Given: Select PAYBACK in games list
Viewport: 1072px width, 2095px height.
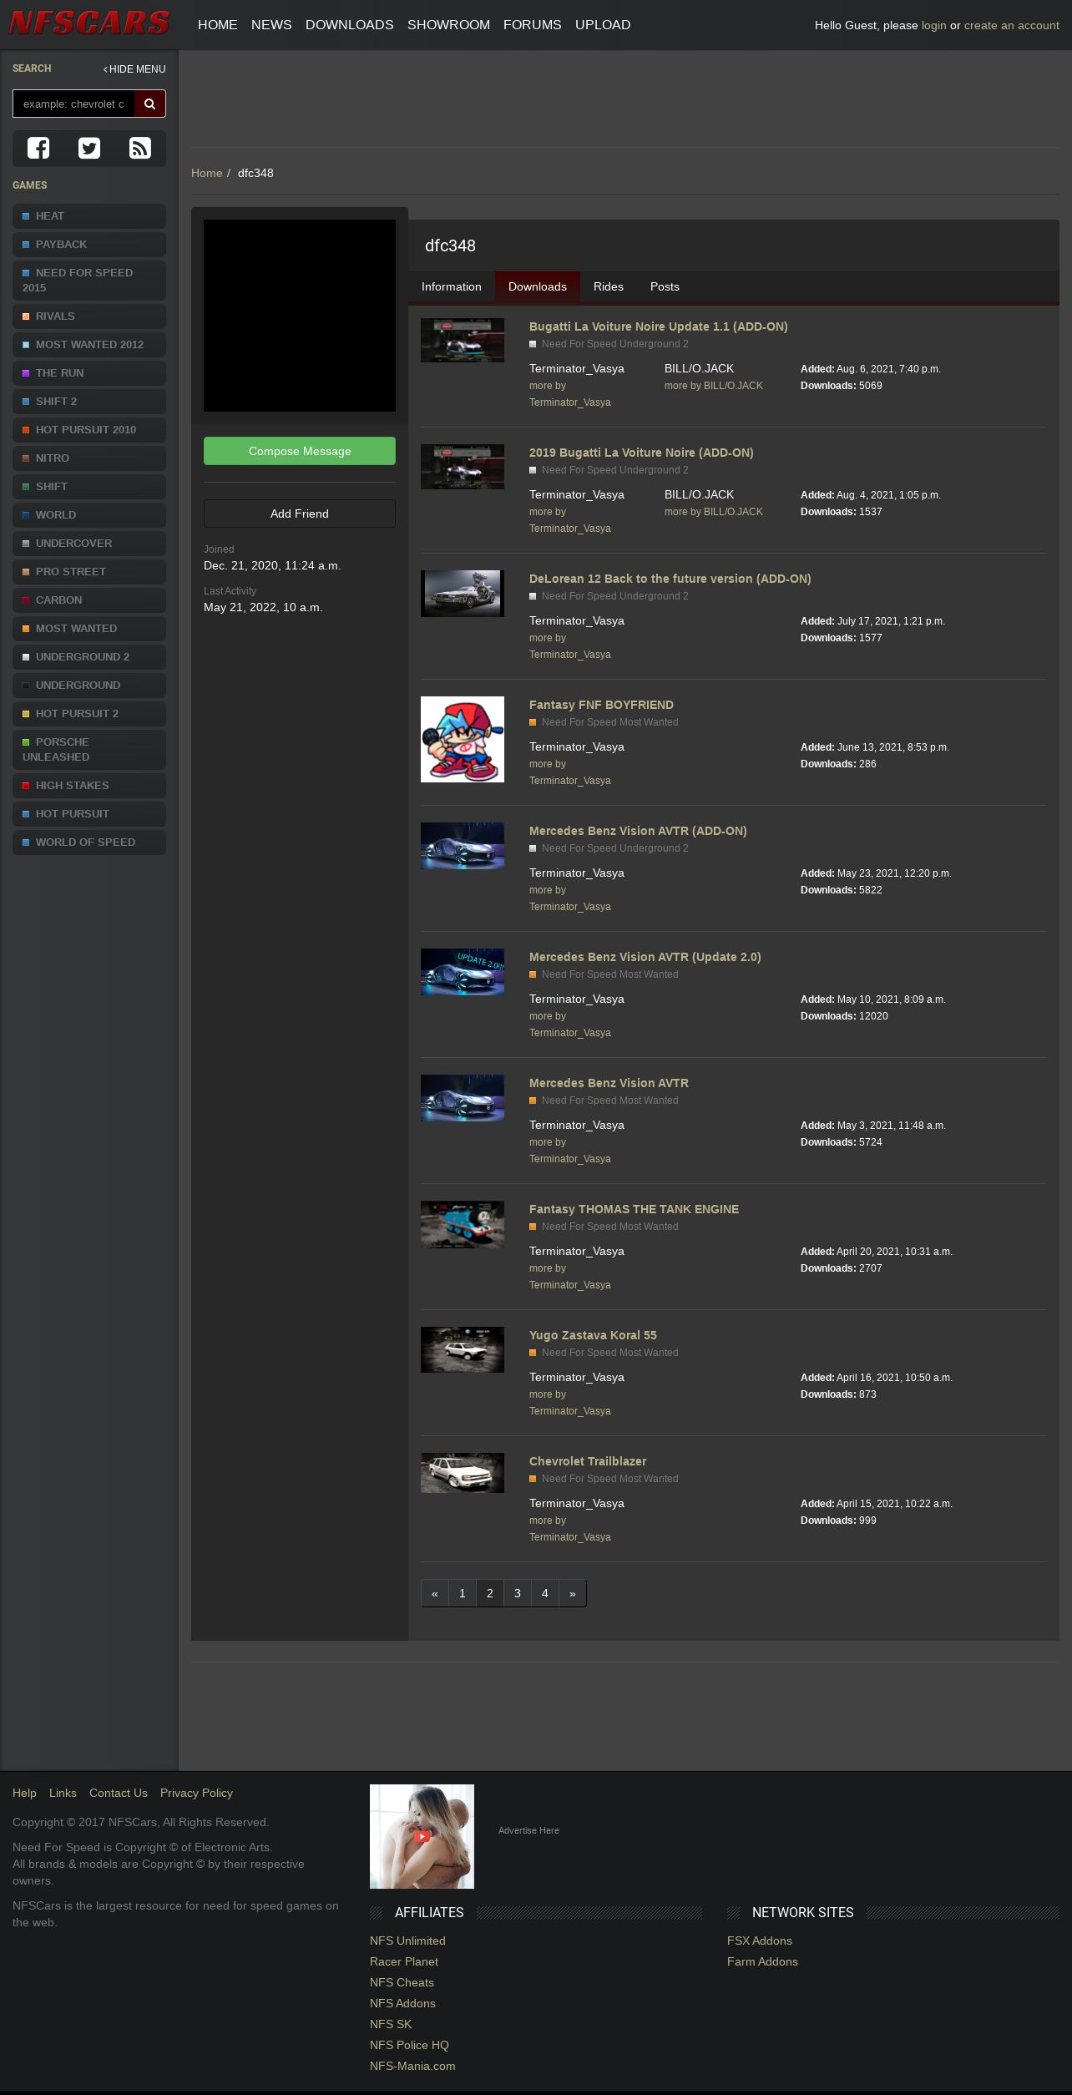Looking at the screenshot, I should click(89, 245).
